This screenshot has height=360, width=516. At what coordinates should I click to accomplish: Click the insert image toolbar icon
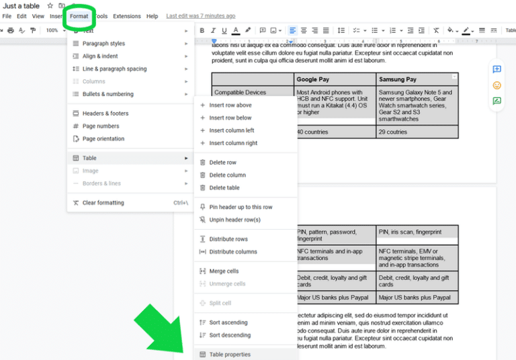point(273,31)
